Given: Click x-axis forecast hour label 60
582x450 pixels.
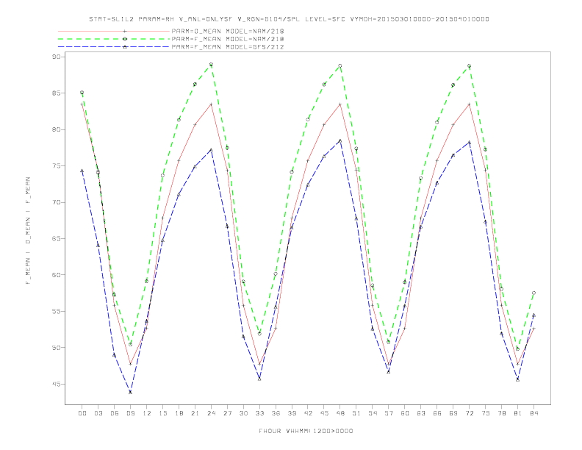Looking at the screenshot, I should (x=405, y=413).
